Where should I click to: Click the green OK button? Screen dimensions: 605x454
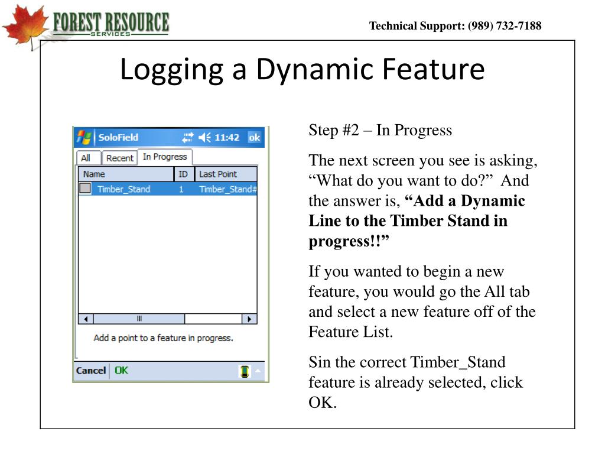[121, 371]
